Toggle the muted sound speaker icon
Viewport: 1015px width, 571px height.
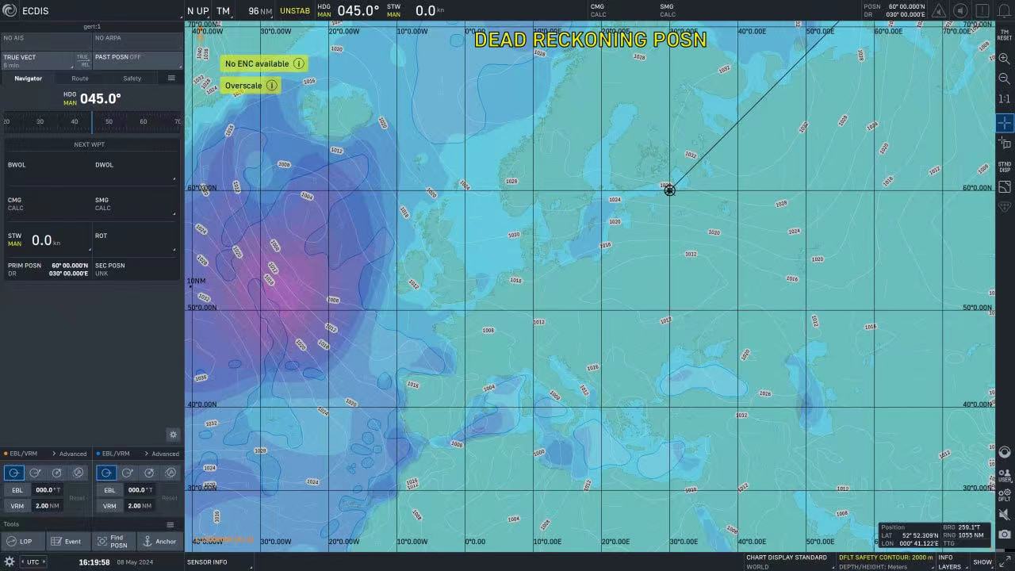click(1004, 515)
